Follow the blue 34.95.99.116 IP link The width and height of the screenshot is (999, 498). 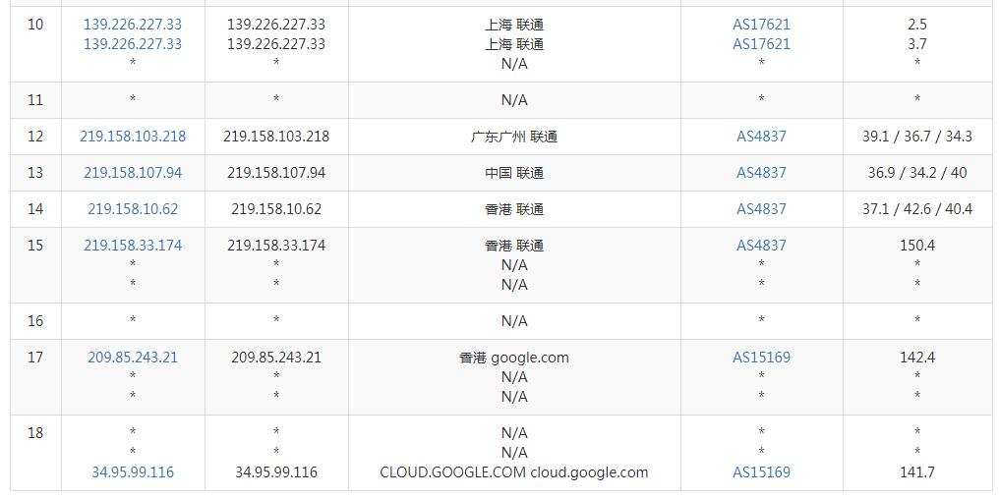pos(133,472)
